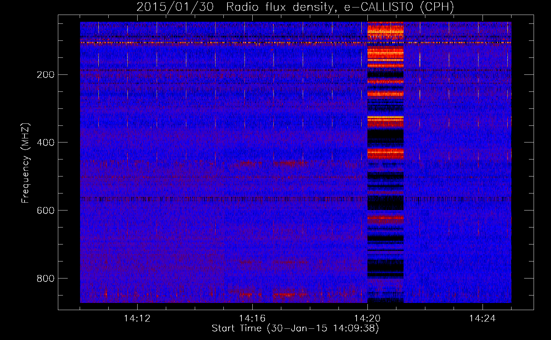Click the plot title 'Radio flux density, e-CALLISTO (CPH)'
Image resolution: width=551 pixels, height=340 pixels.
340,7
